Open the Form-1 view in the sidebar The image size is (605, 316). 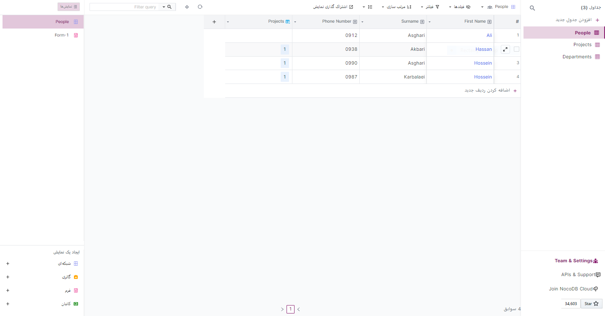click(x=61, y=35)
